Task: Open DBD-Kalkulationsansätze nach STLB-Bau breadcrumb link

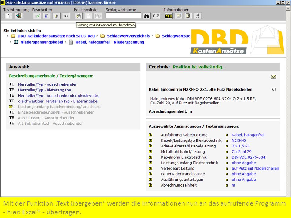Action: (56, 36)
